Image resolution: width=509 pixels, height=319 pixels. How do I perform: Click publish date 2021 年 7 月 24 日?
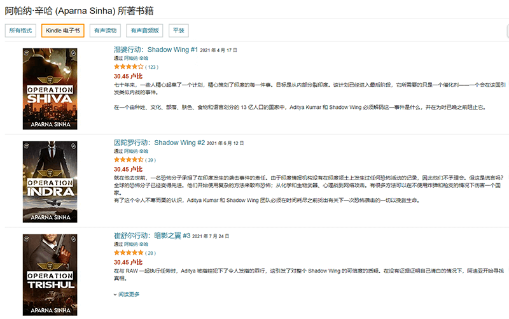pos(211,236)
